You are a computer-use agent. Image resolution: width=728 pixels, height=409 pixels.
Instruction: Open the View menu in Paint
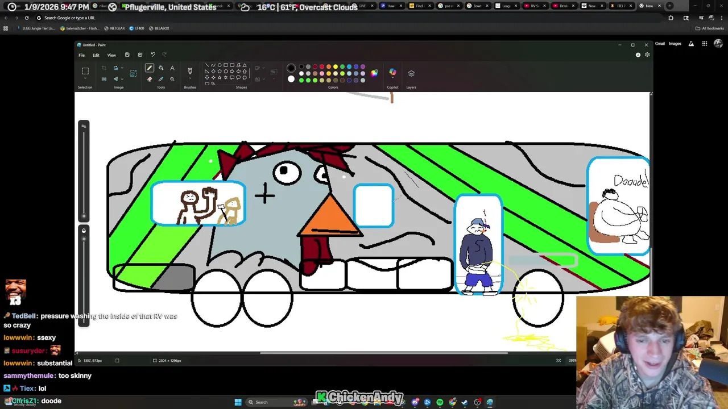[x=111, y=55]
